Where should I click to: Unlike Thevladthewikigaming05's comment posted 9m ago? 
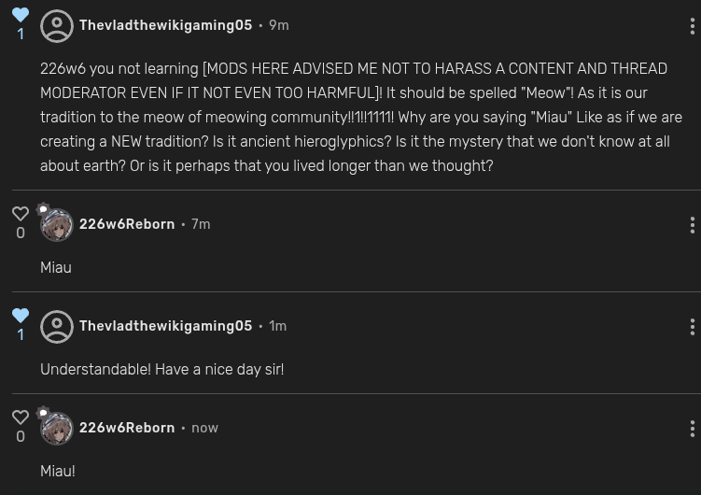21,15
